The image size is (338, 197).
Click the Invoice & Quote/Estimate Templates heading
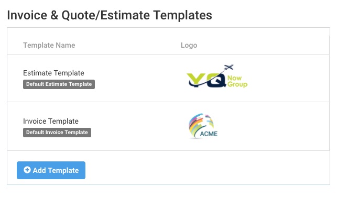(x=110, y=15)
